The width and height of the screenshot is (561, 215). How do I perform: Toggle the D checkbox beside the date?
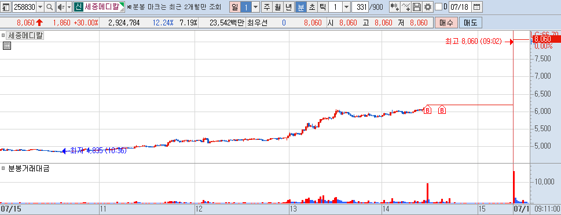click(x=438, y=7)
